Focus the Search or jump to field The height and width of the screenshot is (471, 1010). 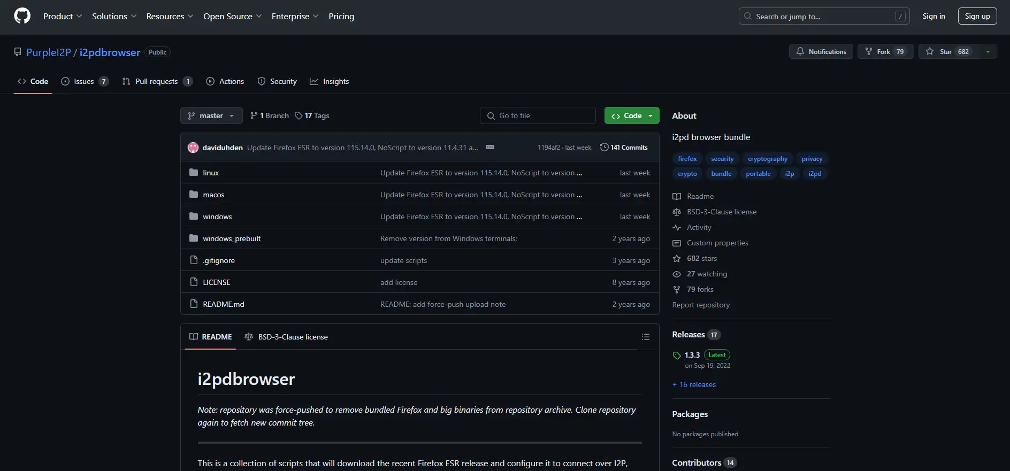coord(824,16)
